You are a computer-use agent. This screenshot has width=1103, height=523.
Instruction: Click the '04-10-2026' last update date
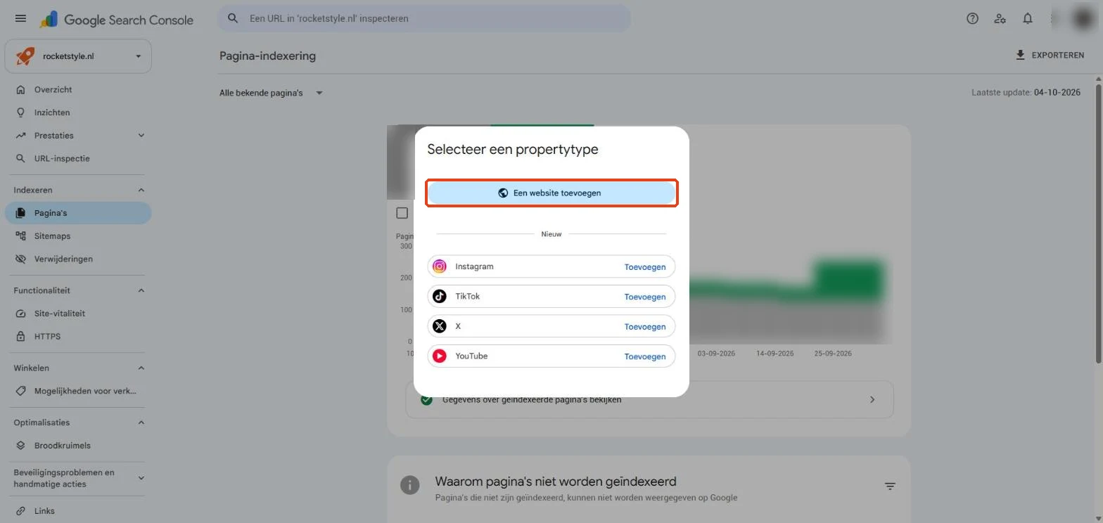click(1057, 93)
